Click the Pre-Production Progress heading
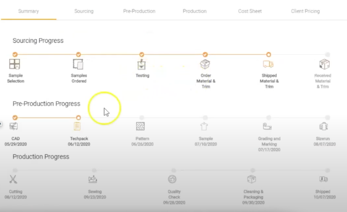 [46, 104]
